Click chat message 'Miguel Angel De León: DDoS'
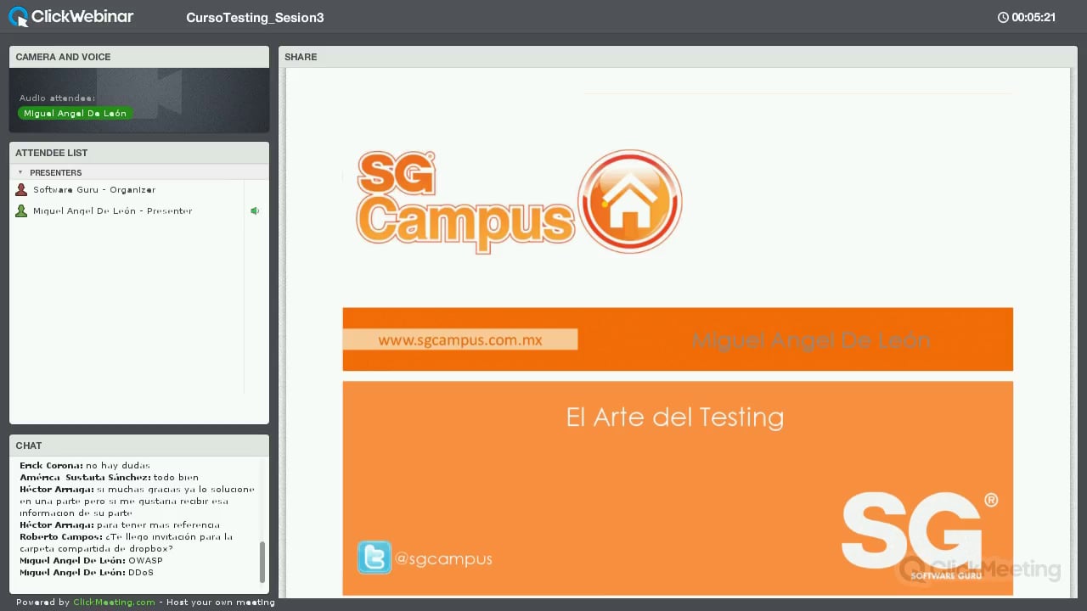 (x=87, y=573)
